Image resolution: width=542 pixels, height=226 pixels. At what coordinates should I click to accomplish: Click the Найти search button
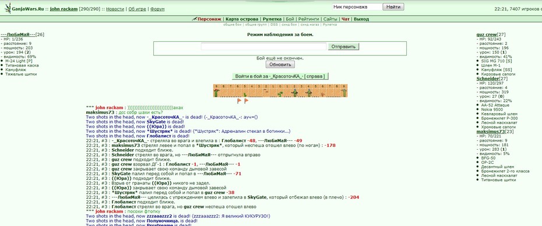tap(394, 6)
